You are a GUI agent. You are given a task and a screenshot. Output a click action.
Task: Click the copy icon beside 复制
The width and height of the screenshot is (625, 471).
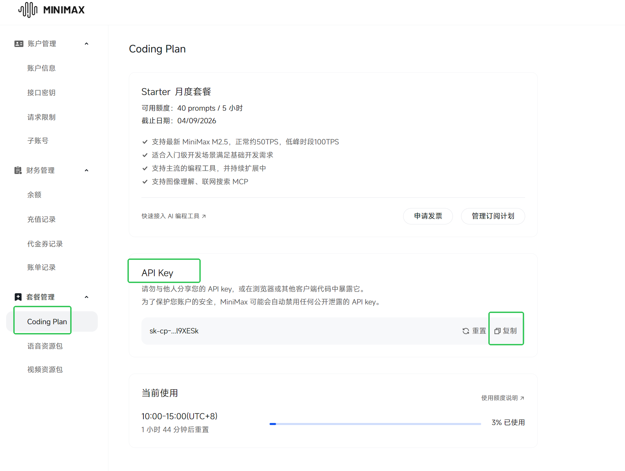click(498, 331)
